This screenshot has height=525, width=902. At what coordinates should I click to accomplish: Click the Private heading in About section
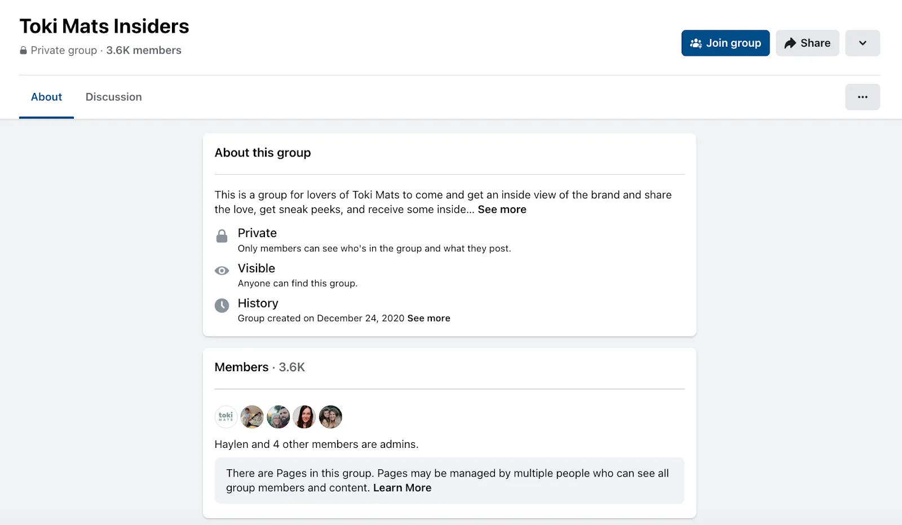click(x=257, y=233)
